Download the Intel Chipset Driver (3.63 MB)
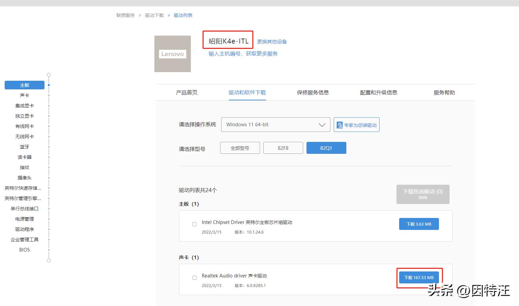 tap(419, 224)
